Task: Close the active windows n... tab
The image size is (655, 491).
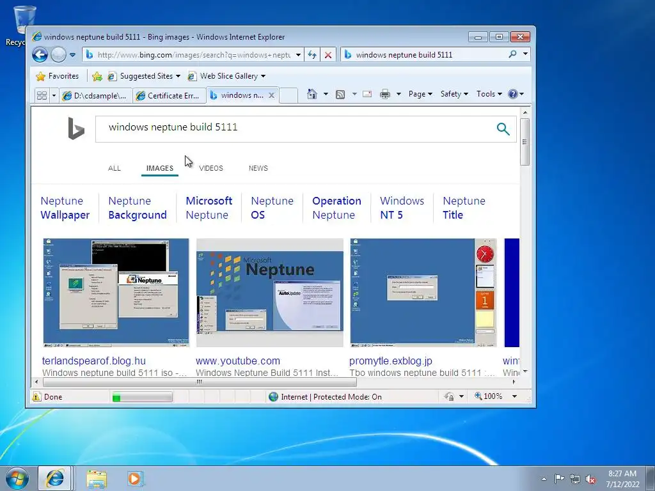Action: click(271, 95)
